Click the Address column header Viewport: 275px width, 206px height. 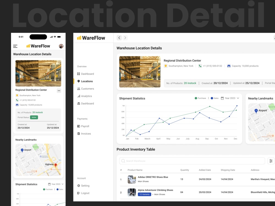(255, 170)
